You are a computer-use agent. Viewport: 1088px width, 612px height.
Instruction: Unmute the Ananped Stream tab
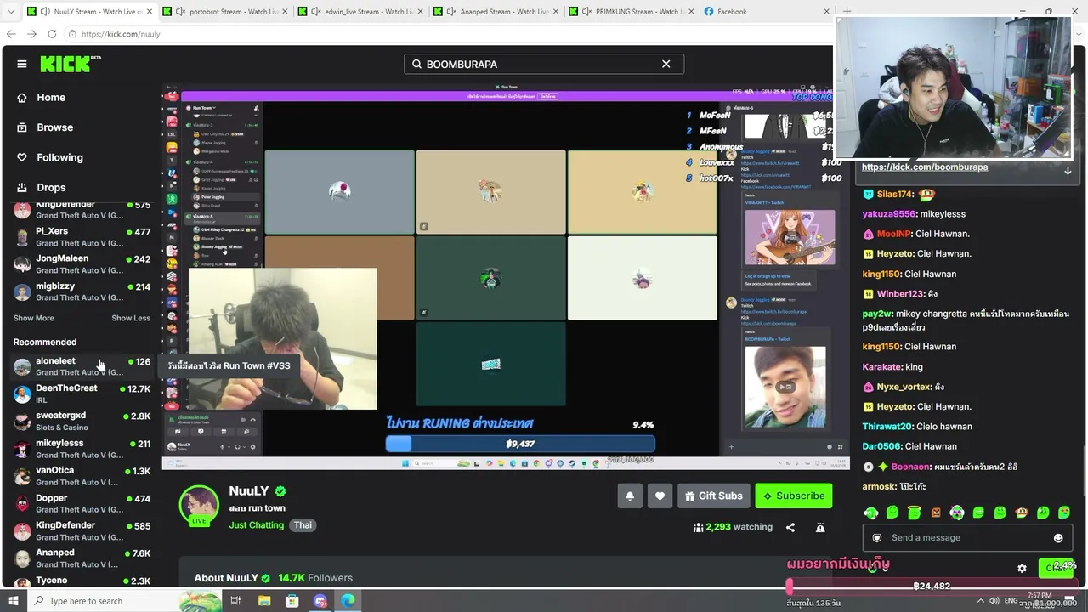click(x=451, y=12)
